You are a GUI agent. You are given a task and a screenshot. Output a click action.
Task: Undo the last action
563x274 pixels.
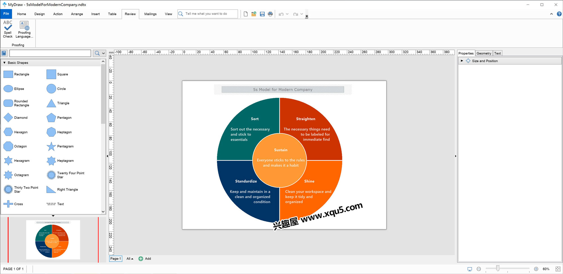point(281,14)
